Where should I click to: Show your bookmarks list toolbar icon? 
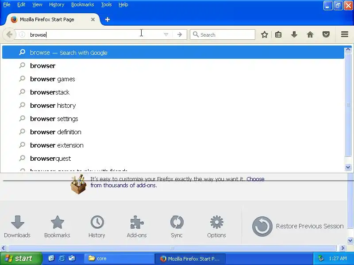pyautogui.click(x=278, y=35)
